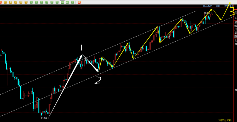Click the countdown timer at bottom right

pos(225,120)
